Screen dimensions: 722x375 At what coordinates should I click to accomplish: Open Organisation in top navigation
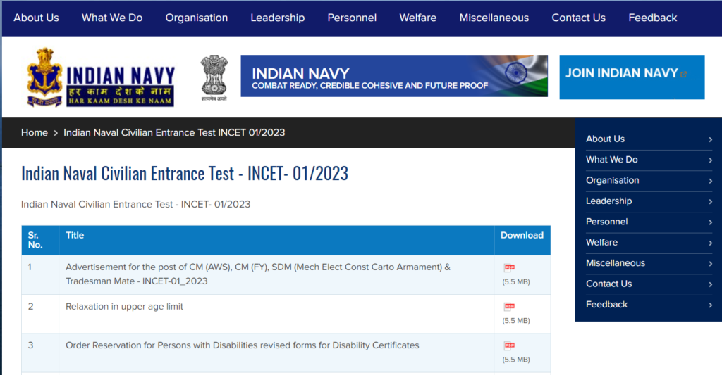pyautogui.click(x=197, y=18)
